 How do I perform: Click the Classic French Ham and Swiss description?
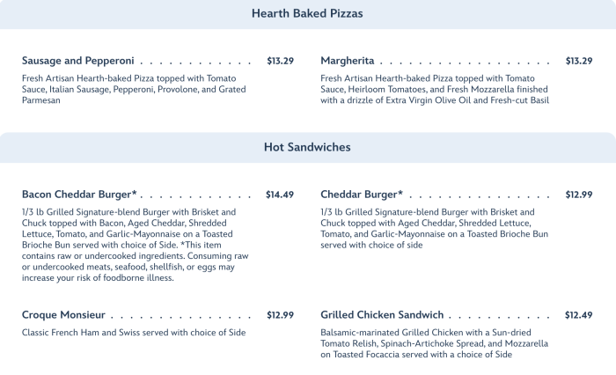134,332
